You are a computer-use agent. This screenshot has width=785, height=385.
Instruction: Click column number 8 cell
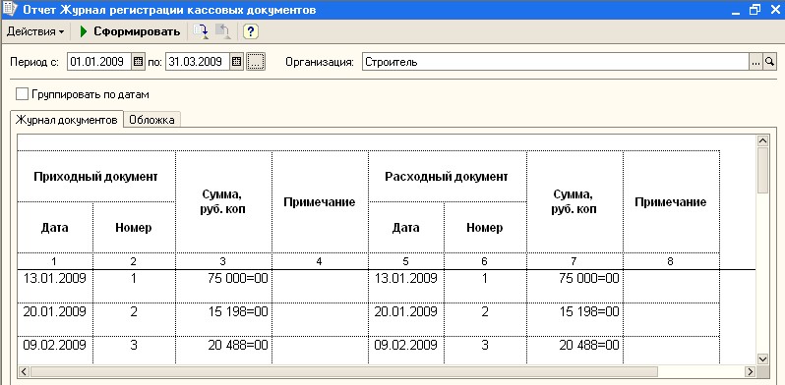671,261
